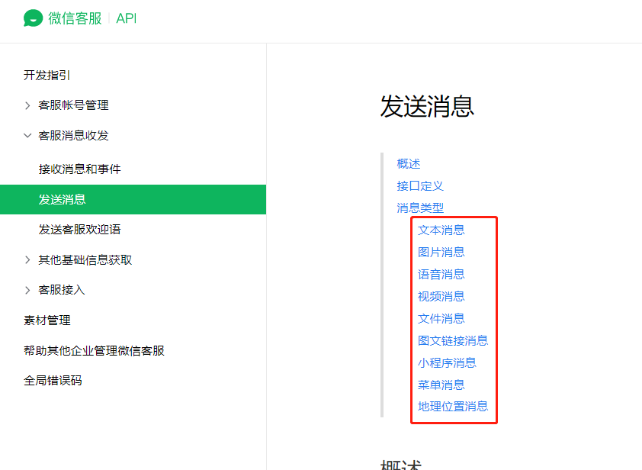Open 全局错误码 page
This screenshot has height=470, width=642.
click(x=53, y=381)
